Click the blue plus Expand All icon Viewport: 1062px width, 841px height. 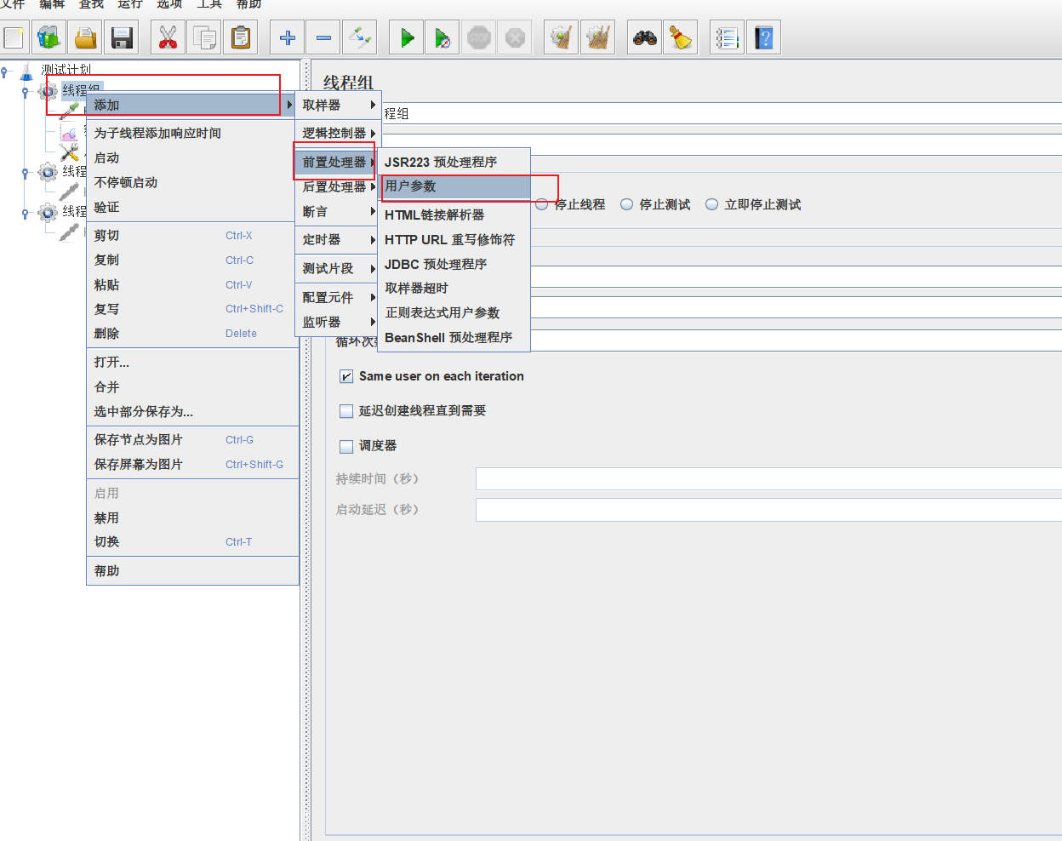point(287,37)
